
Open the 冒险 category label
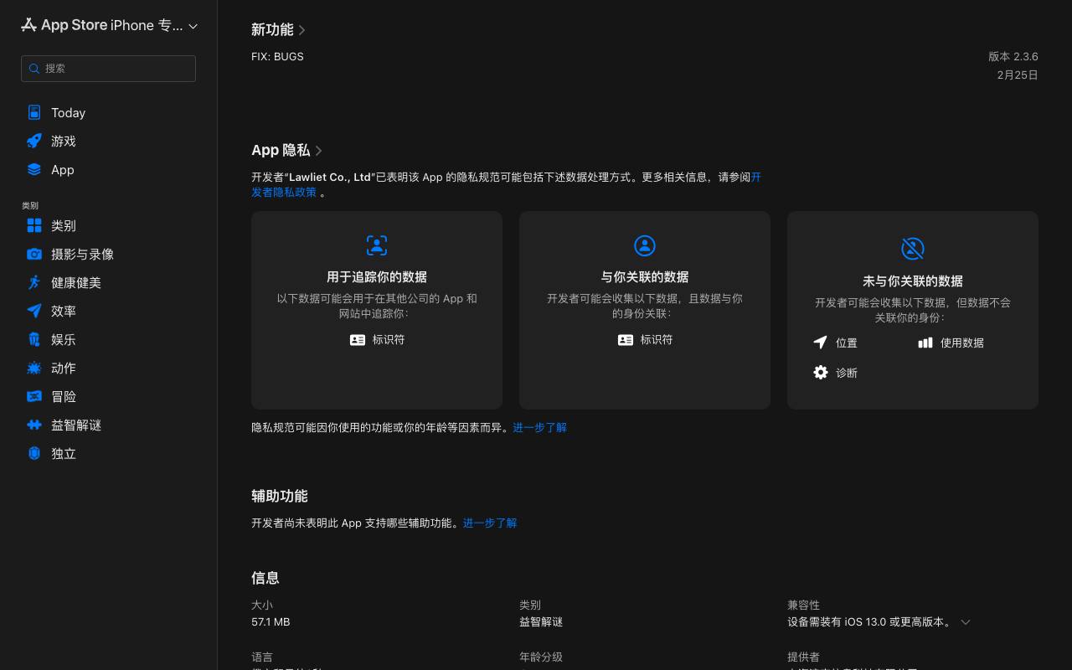(x=64, y=397)
